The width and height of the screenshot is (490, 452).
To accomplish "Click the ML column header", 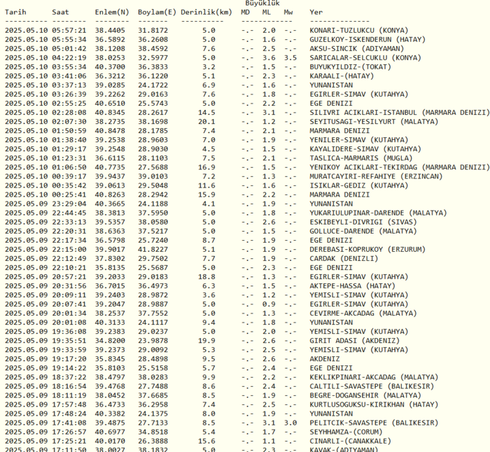I will point(267,12).
